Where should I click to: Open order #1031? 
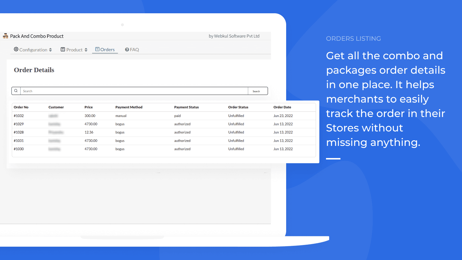tap(19, 141)
